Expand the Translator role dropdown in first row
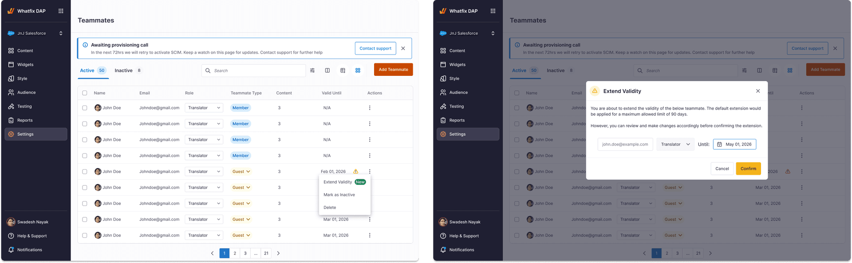Viewport: 852px width, 263px height. pos(204,108)
